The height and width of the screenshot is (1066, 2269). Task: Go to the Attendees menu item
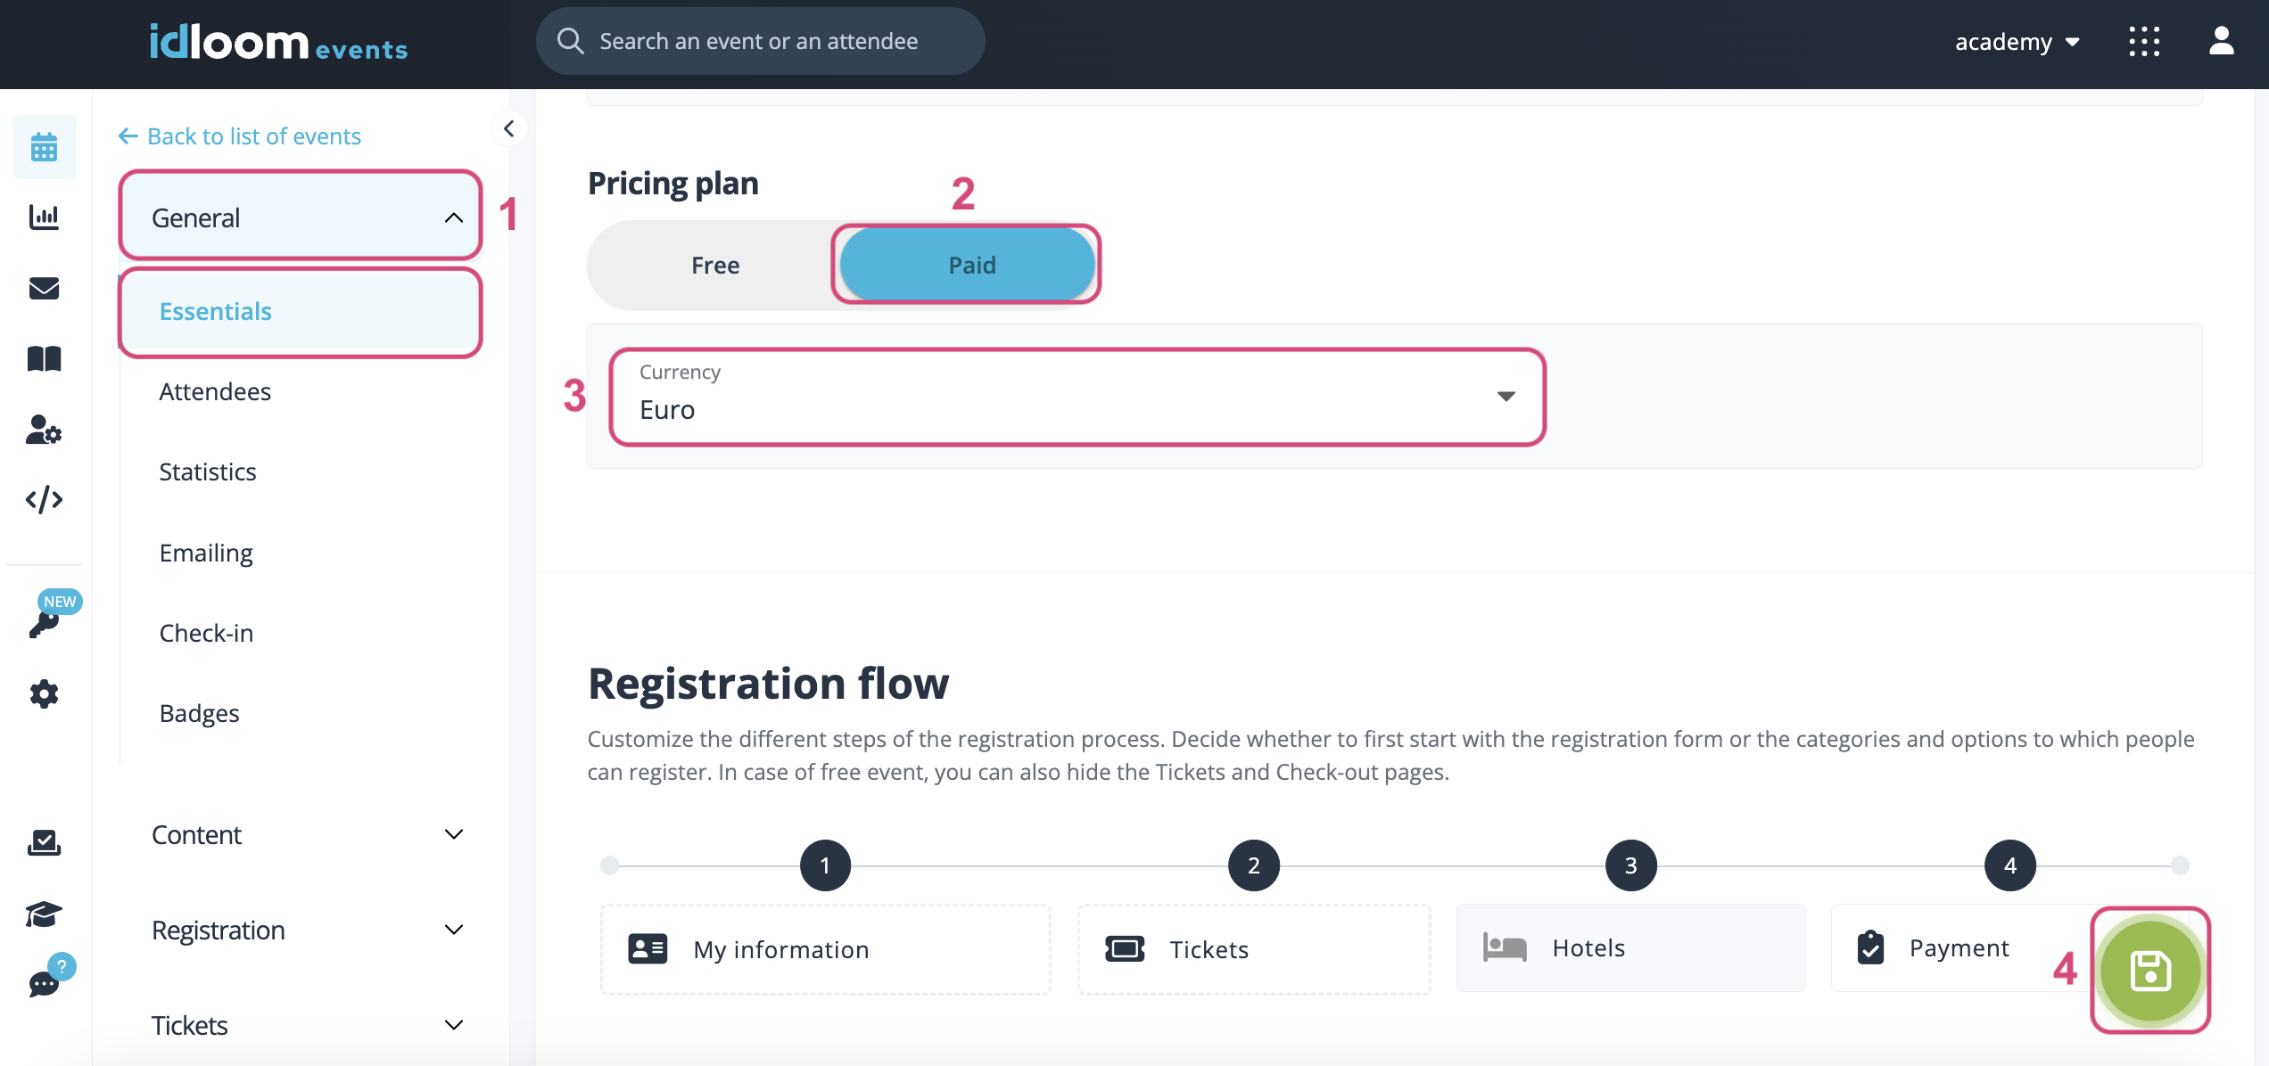coord(215,392)
